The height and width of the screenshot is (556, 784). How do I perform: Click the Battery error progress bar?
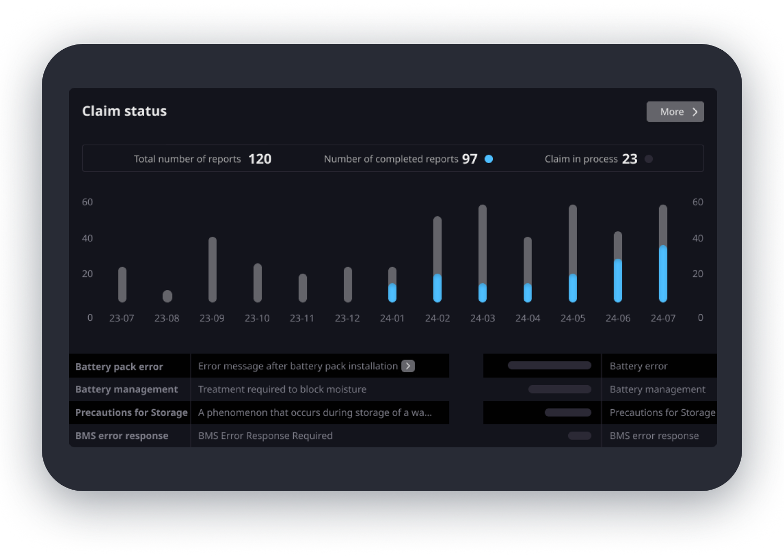[549, 366]
